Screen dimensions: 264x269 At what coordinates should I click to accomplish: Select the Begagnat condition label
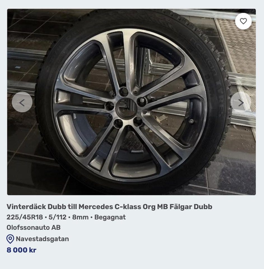click(110, 217)
